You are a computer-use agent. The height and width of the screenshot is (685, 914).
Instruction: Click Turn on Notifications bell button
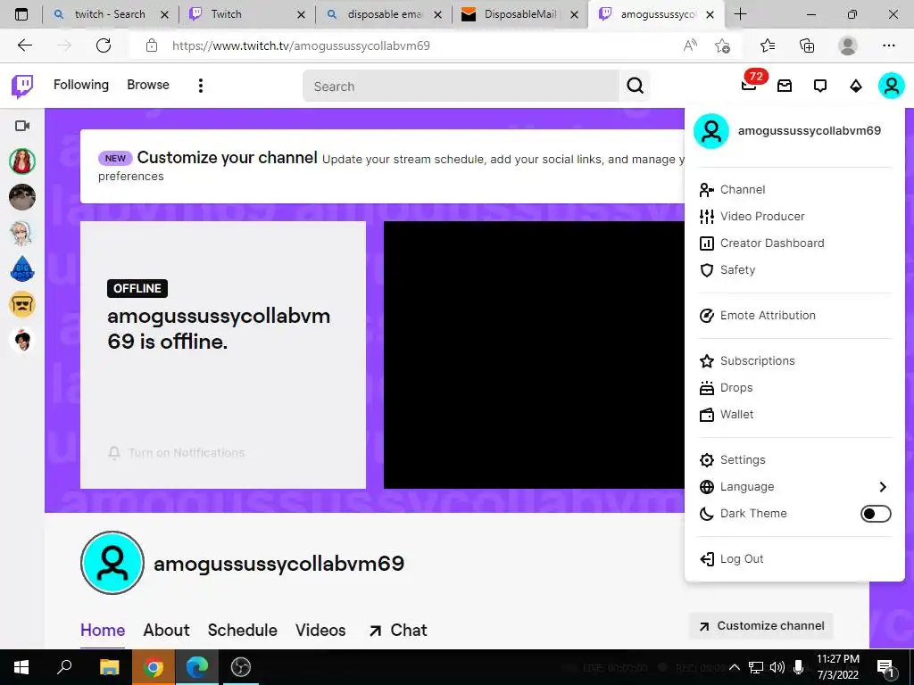[177, 452]
